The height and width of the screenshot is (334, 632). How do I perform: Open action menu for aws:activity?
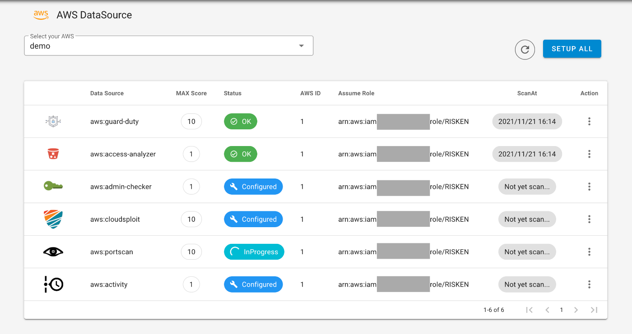(x=589, y=284)
